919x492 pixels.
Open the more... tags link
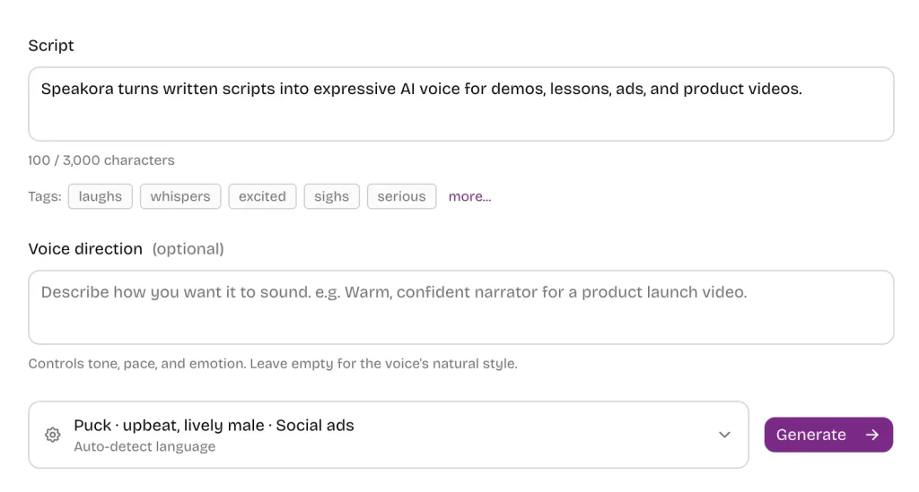tap(469, 196)
